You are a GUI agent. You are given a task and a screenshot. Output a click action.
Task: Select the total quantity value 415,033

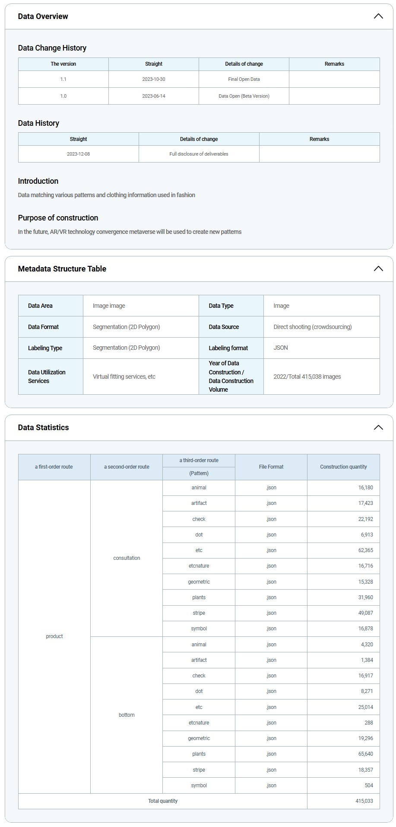tap(364, 801)
